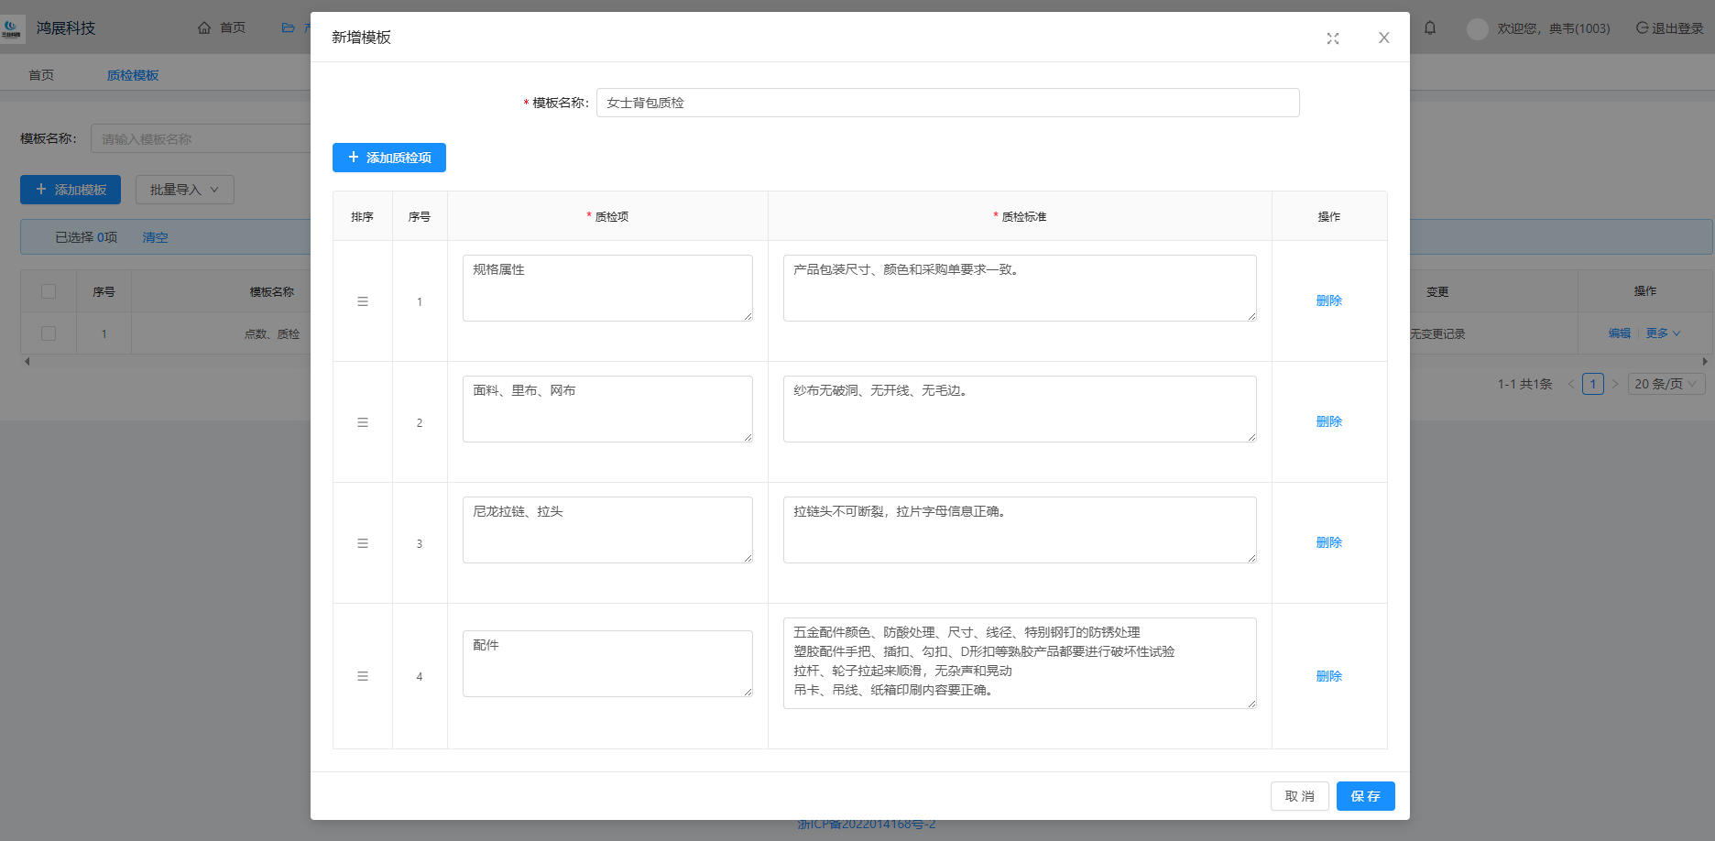Delete the 配件 inspection row
The height and width of the screenshot is (841, 1715).
pyautogui.click(x=1328, y=676)
